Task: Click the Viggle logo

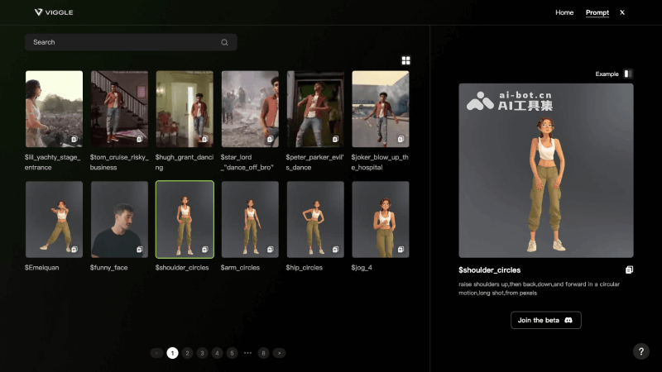Action: point(55,12)
